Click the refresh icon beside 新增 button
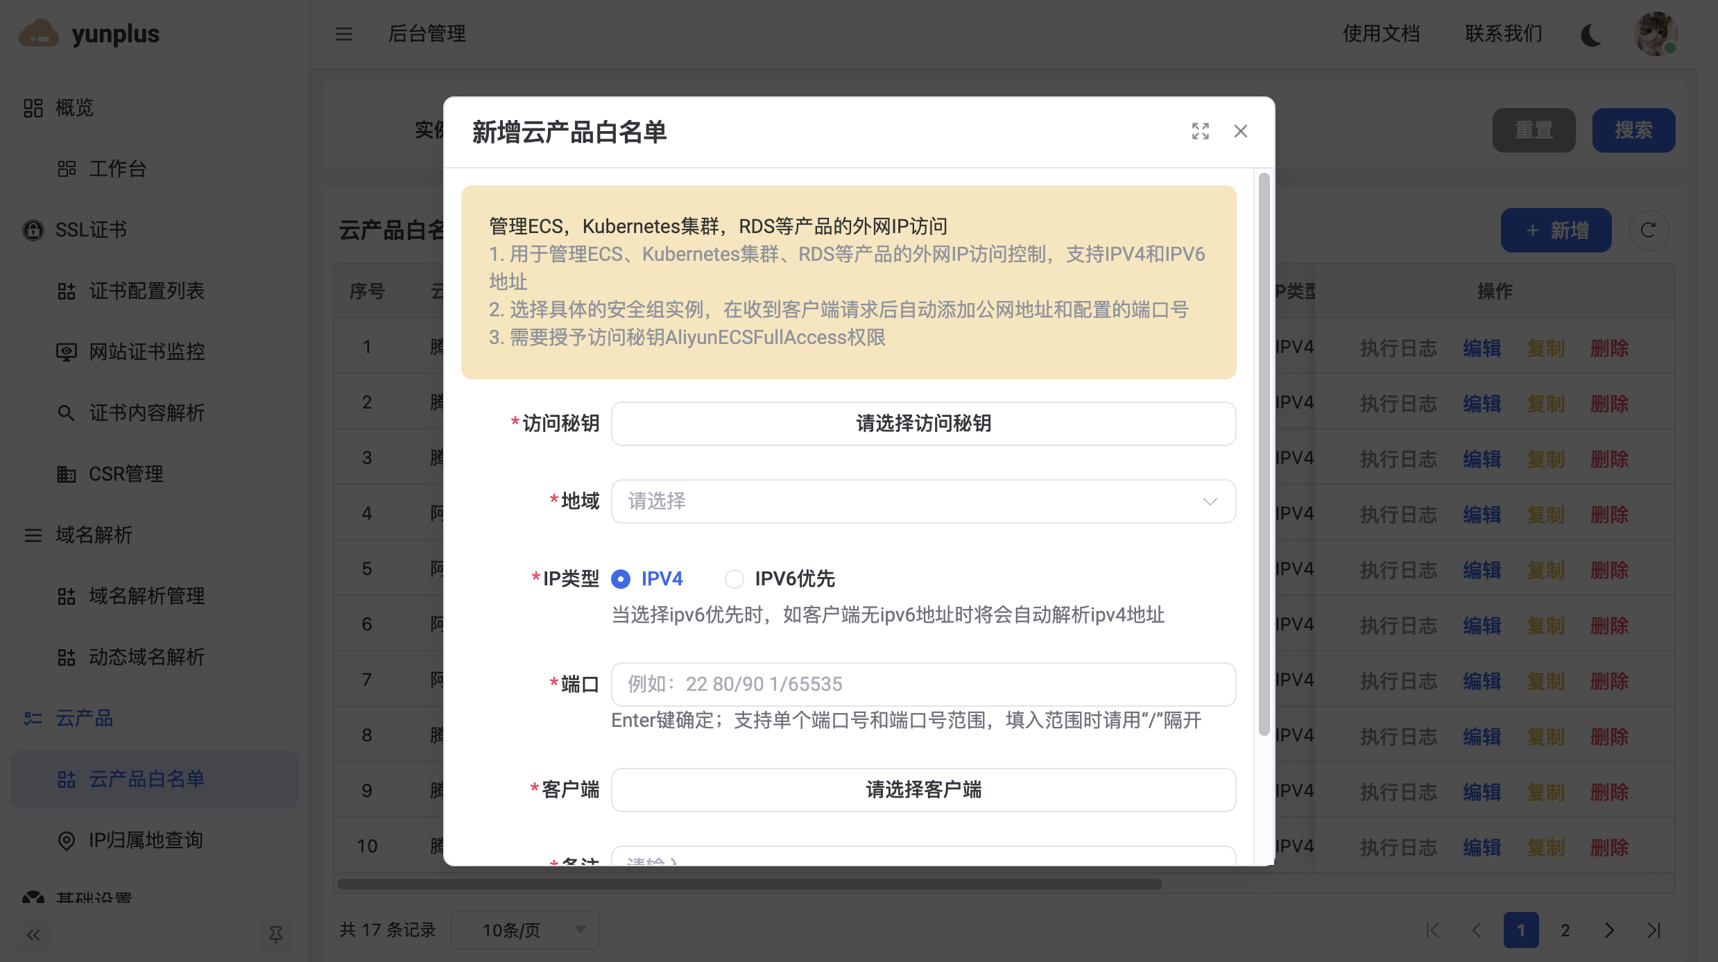The width and height of the screenshot is (1718, 962). click(x=1649, y=230)
